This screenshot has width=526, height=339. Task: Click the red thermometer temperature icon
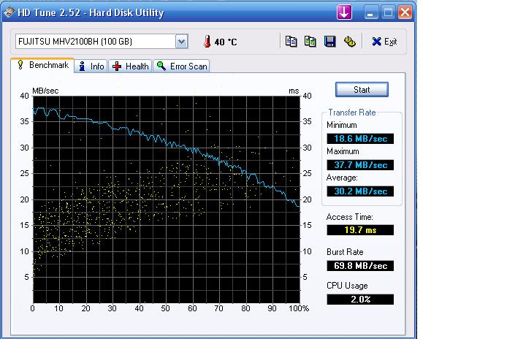(207, 42)
